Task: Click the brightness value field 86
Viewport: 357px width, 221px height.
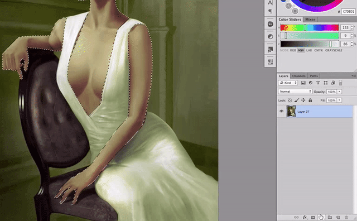Action: point(345,44)
